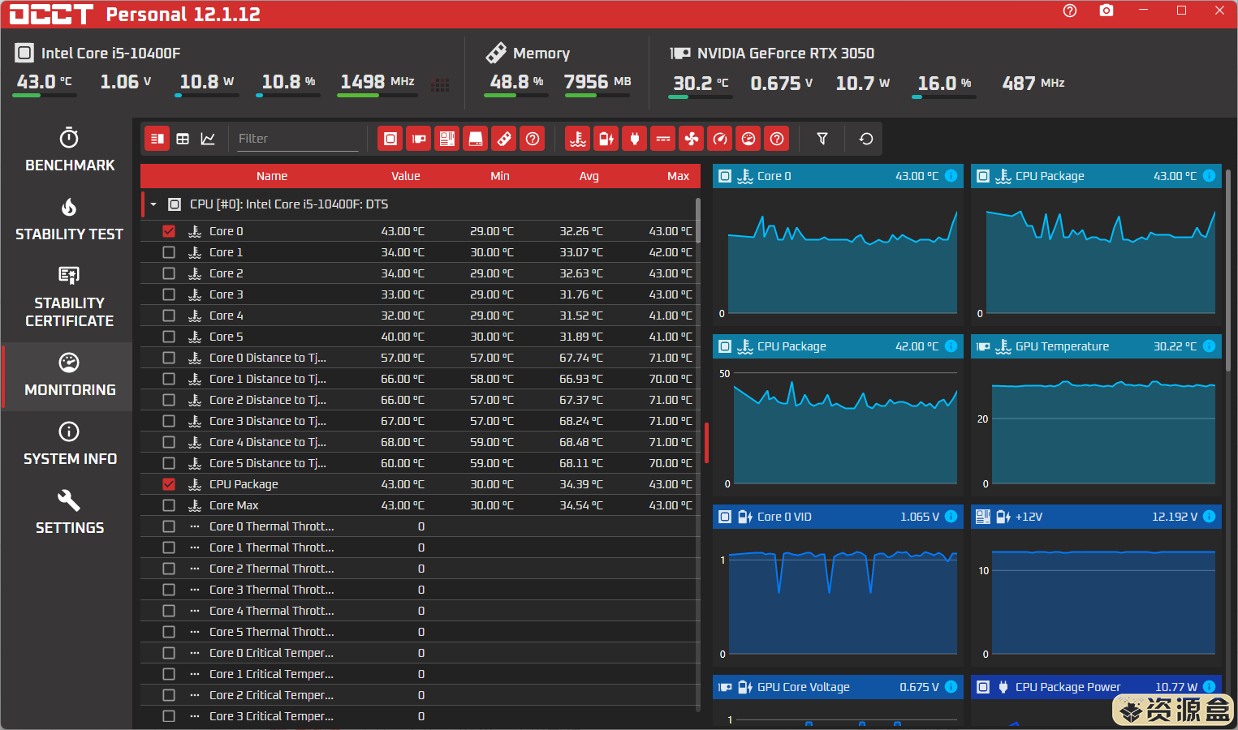The height and width of the screenshot is (730, 1238).
Task: Show info for the +12V graph
Action: click(x=1209, y=517)
